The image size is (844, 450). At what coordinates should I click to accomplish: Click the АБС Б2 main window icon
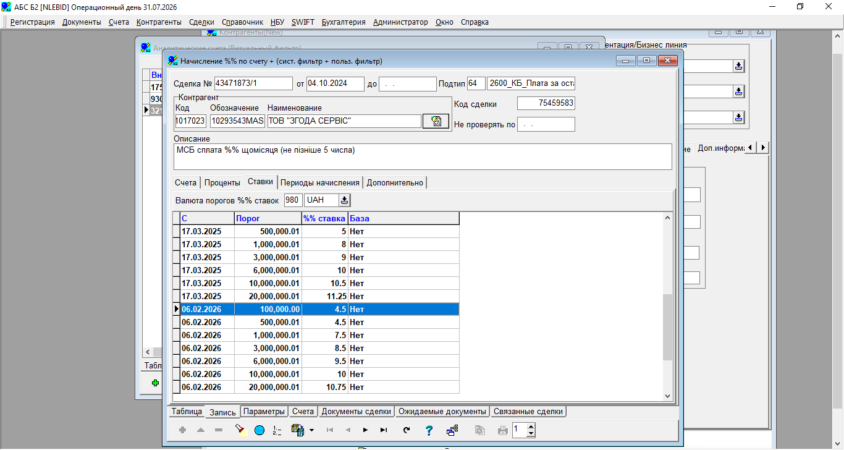pyautogui.click(x=7, y=6)
